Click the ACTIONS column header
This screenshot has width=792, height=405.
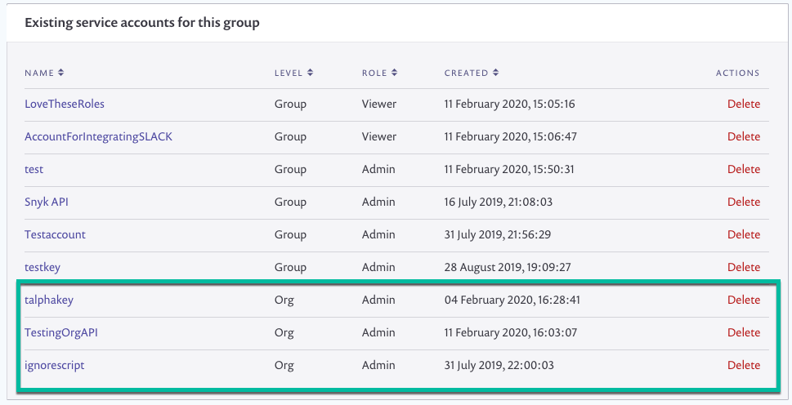click(737, 73)
